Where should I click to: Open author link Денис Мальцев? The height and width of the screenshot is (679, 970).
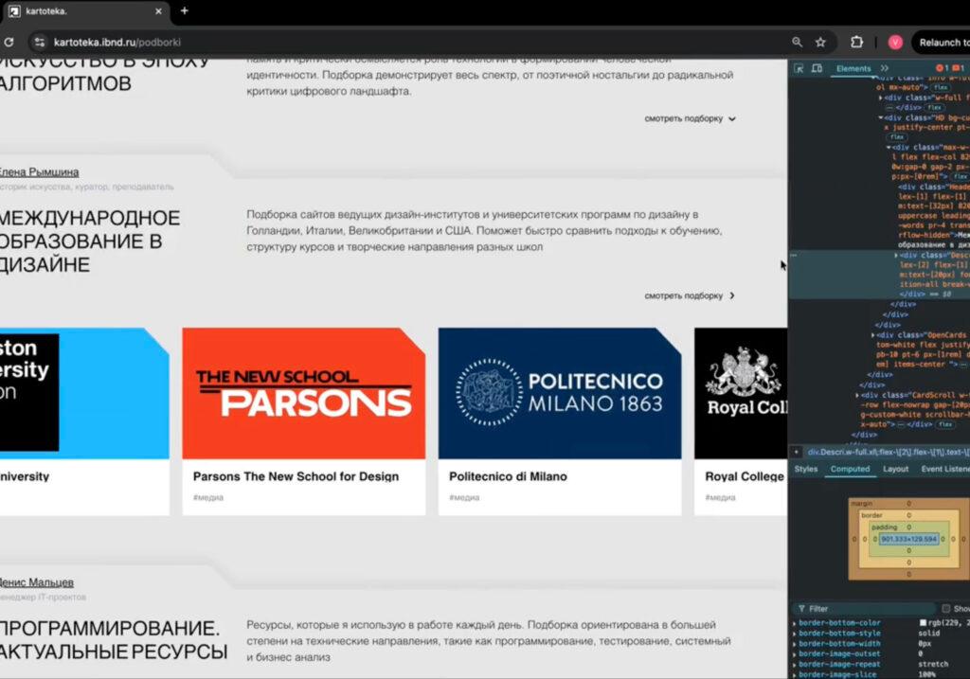[x=36, y=582]
